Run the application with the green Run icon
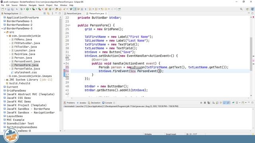Screen dimensions: 255x143 pos(27,9)
